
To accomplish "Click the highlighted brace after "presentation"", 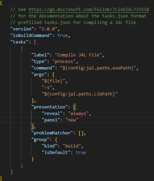I will point(75,107).
